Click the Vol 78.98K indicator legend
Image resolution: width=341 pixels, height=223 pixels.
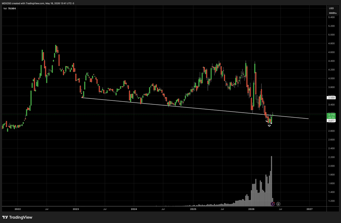coord(9,9)
